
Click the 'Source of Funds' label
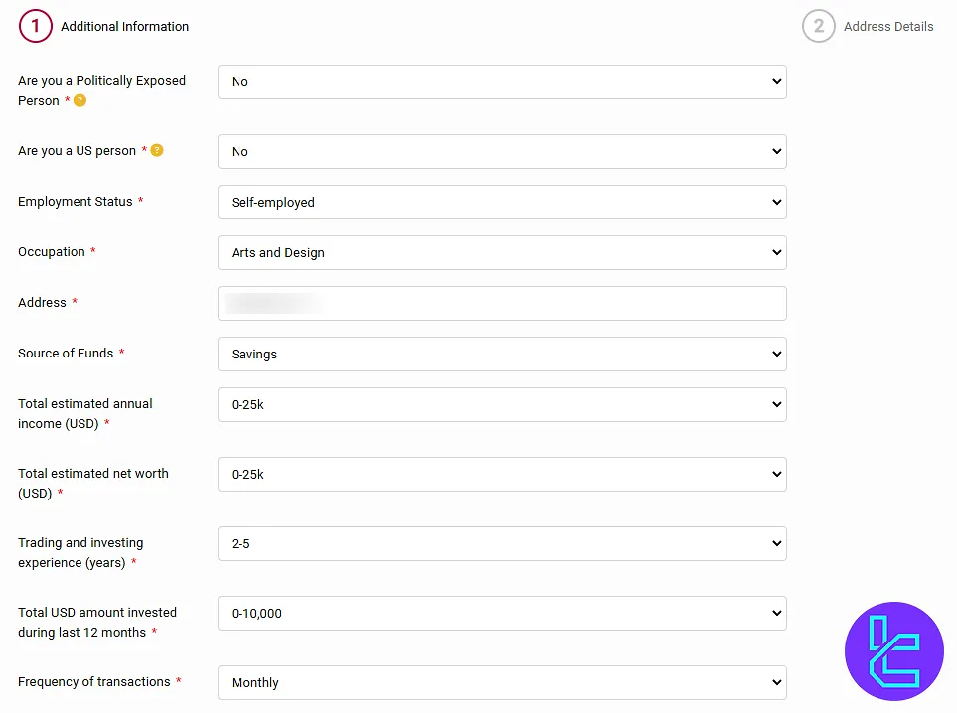66,354
